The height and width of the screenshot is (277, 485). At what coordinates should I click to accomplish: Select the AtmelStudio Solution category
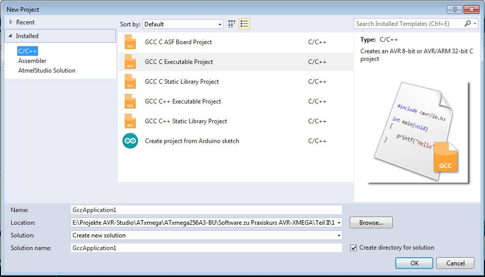click(47, 70)
